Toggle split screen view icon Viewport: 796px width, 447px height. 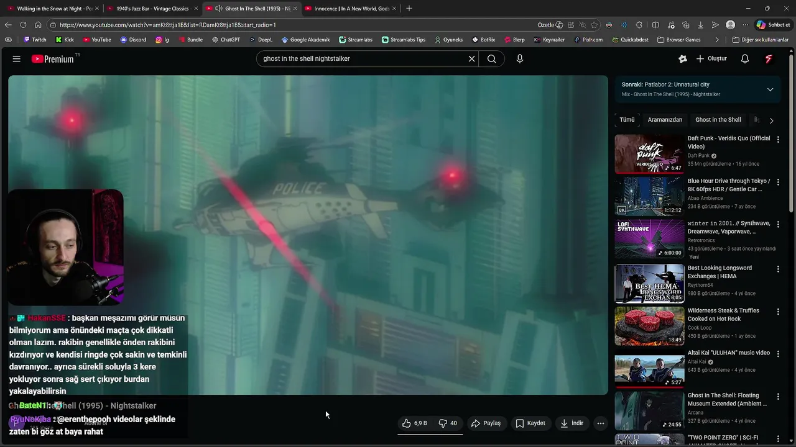tap(655, 25)
